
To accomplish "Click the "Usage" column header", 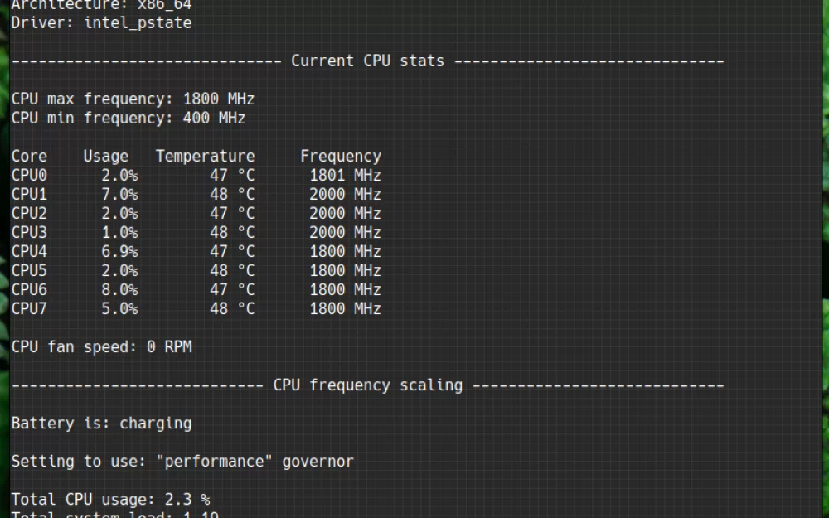I will pos(106,157).
